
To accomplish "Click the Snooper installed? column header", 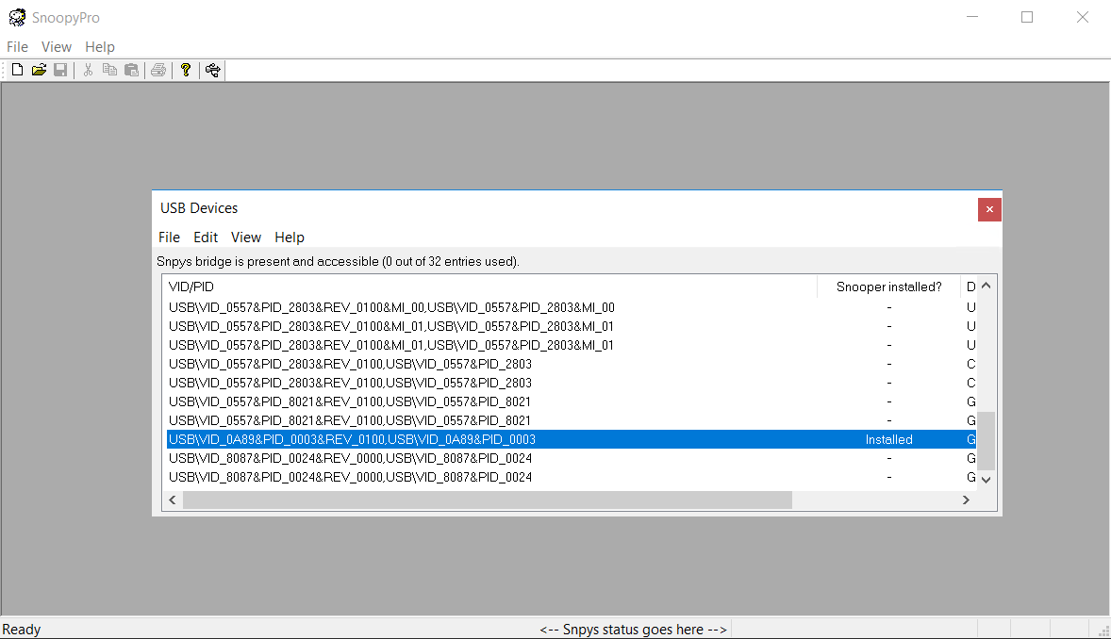I will pos(889,287).
